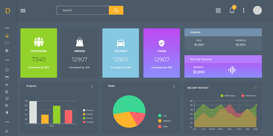Click the list icon in sidebar
The image size is (273, 136).
(x=7, y=105)
